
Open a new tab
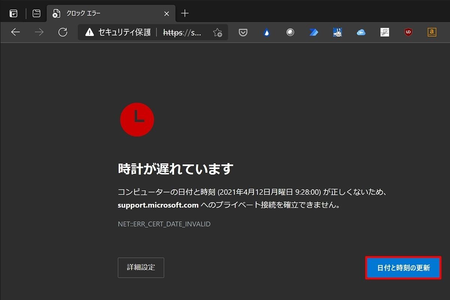(185, 13)
